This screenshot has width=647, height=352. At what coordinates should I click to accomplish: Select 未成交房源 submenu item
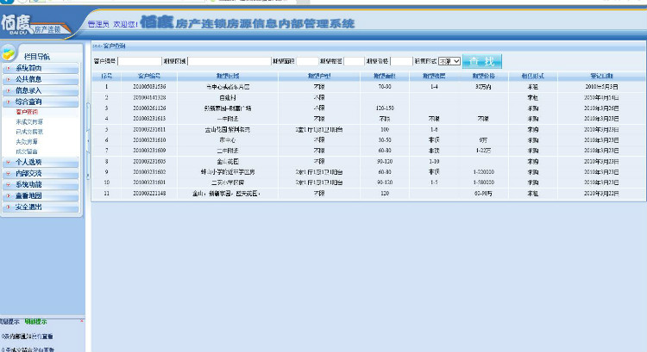pyautogui.click(x=29, y=122)
